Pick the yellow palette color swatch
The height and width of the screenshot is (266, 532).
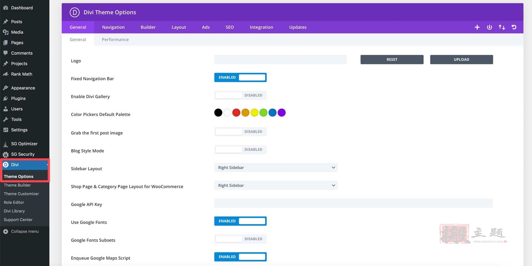coord(254,113)
